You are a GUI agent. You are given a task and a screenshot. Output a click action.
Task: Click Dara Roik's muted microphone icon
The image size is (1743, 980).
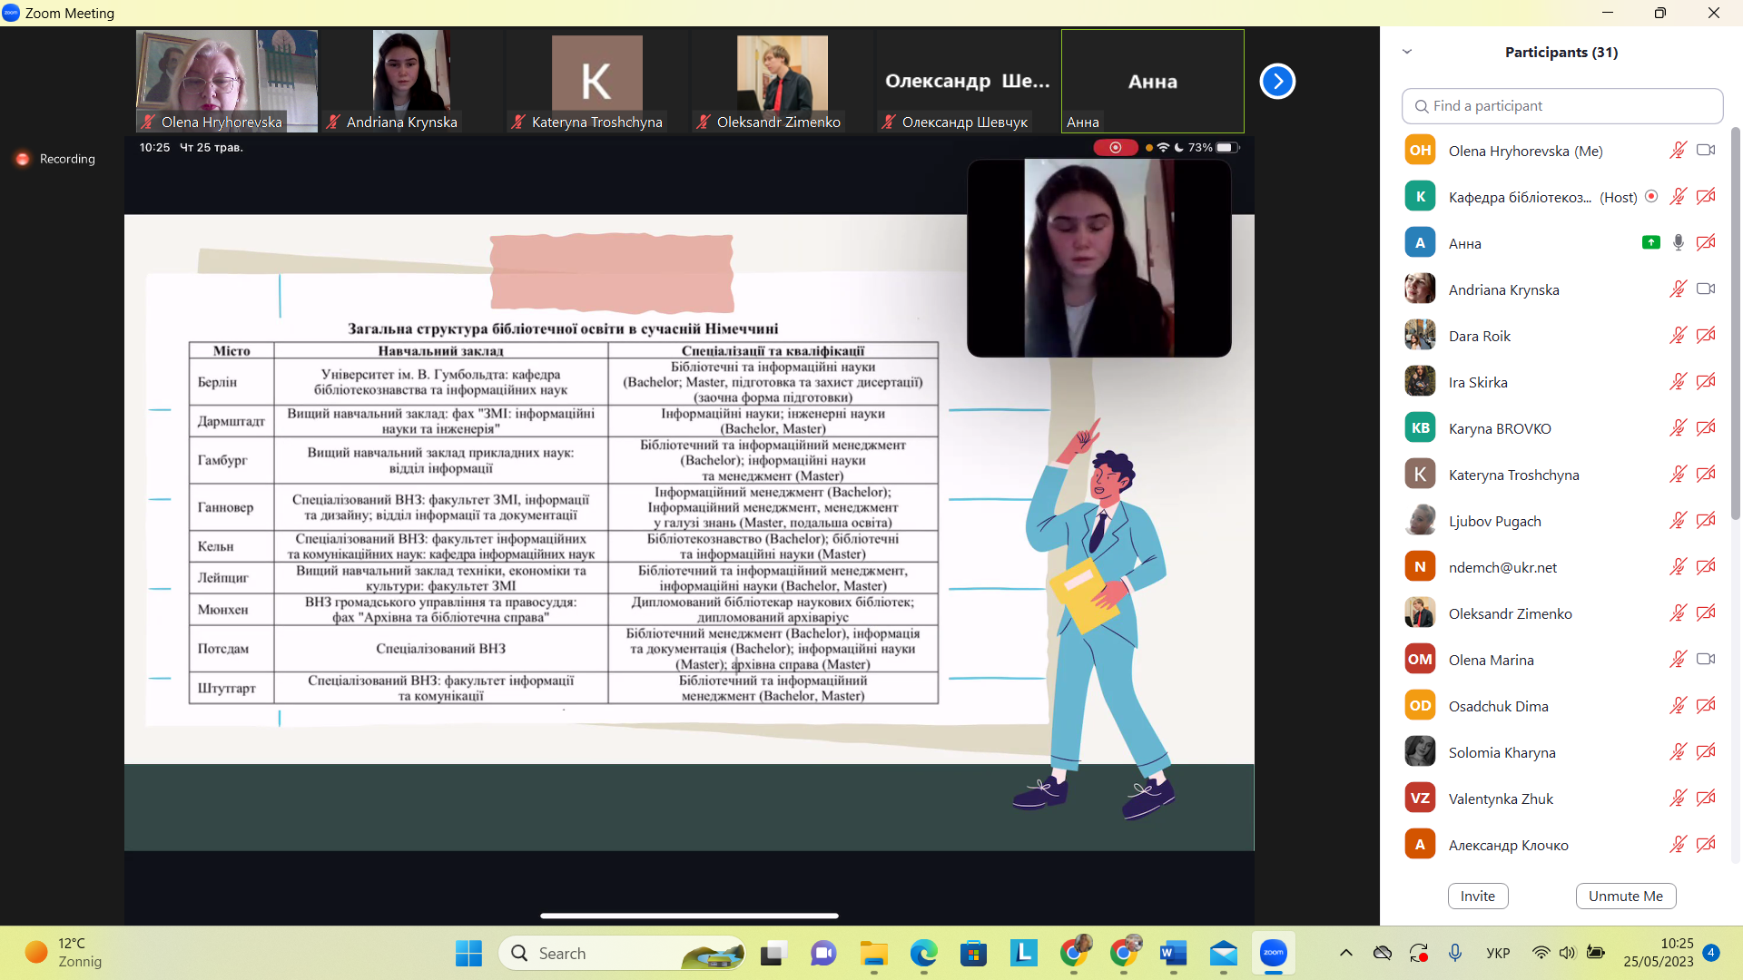pyautogui.click(x=1678, y=335)
